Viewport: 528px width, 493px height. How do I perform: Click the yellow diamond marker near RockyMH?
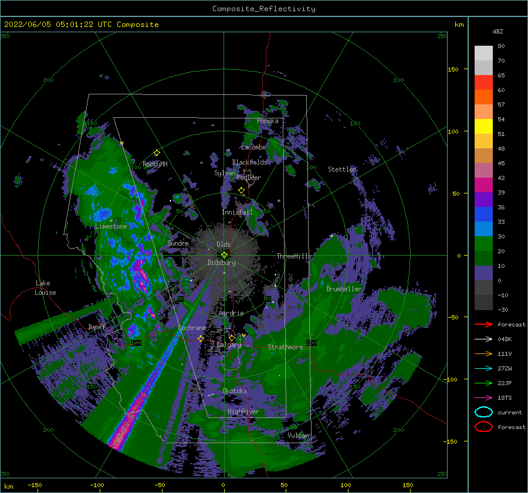coord(157,153)
